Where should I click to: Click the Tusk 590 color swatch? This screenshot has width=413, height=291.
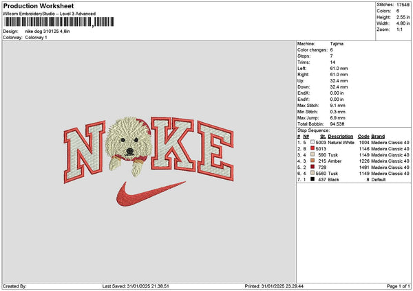point(313,154)
